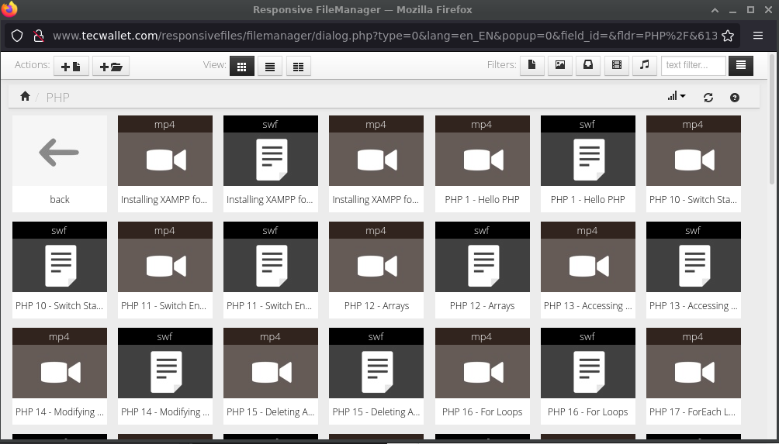Show all files filter button
The image size is (779, 444).
(741, 66)
